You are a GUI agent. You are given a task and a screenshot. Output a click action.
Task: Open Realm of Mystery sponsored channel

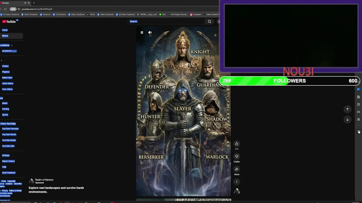pos(44,180)
